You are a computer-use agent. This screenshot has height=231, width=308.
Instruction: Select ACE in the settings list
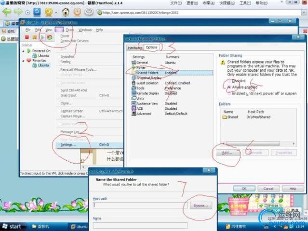click(x=137, y=108)
